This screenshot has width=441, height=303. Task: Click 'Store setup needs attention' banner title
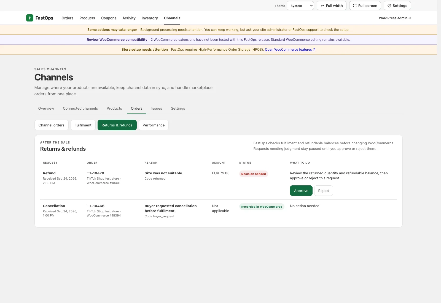(x=145, y=50)
